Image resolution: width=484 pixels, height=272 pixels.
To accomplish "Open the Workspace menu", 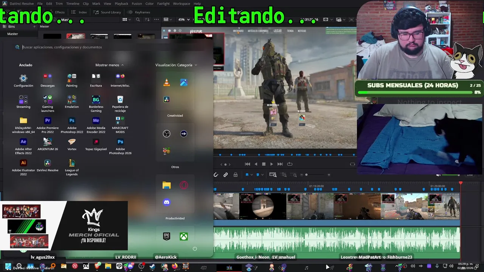I will [x=181, y=4].
